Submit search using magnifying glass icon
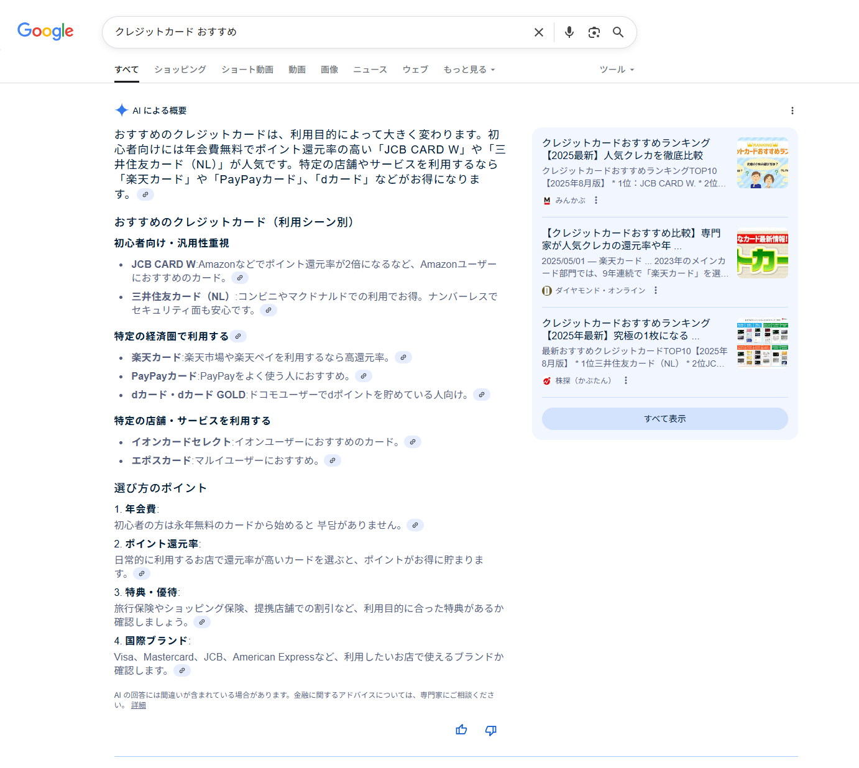The width and height of the screenshot is (859, 768). tap(618, 32)
